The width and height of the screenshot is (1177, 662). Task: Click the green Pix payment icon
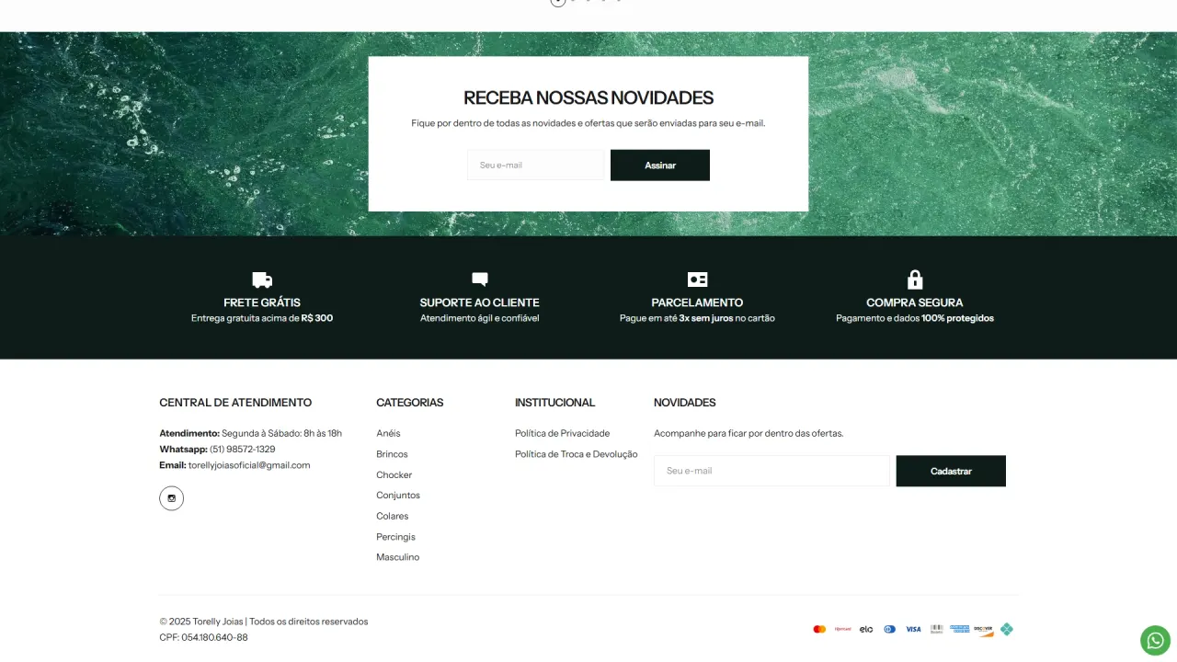pyautogui.click(x=1007, y=629)
